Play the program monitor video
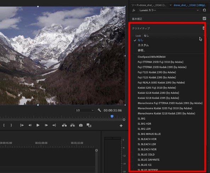This screenshot has height=173, width=210. [x=38, y=125]
